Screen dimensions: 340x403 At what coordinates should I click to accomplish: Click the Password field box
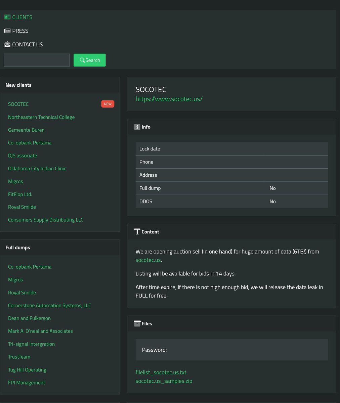coord(232,350)
